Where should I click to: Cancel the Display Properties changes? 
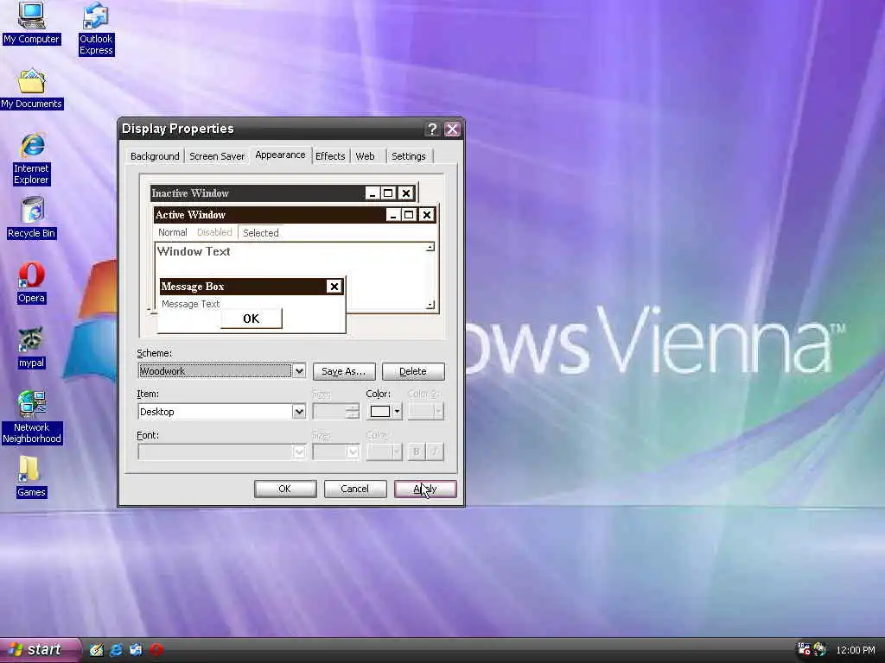(355, 489)
